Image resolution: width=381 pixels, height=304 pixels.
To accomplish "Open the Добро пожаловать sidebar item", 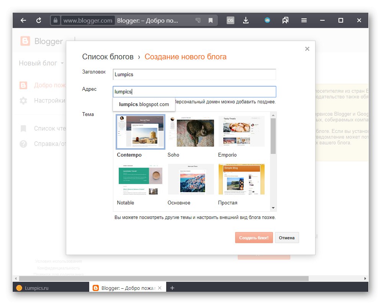I will point(50,85).
